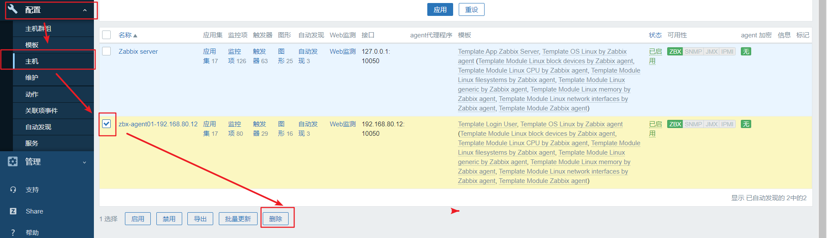Screen dimensions: 827x238
Task: Click 192.168.80.12: 10050 interface text
Action: coord(383,129)
